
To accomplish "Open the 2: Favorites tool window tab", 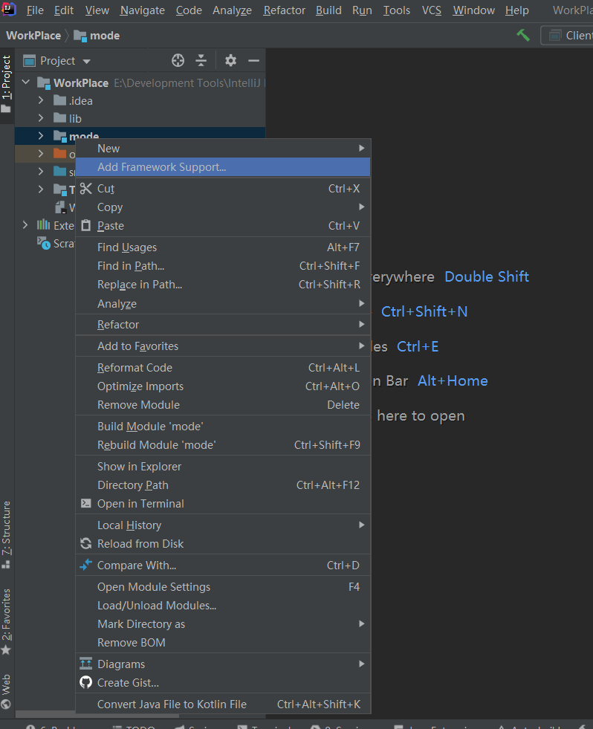I will coord(7,621).
